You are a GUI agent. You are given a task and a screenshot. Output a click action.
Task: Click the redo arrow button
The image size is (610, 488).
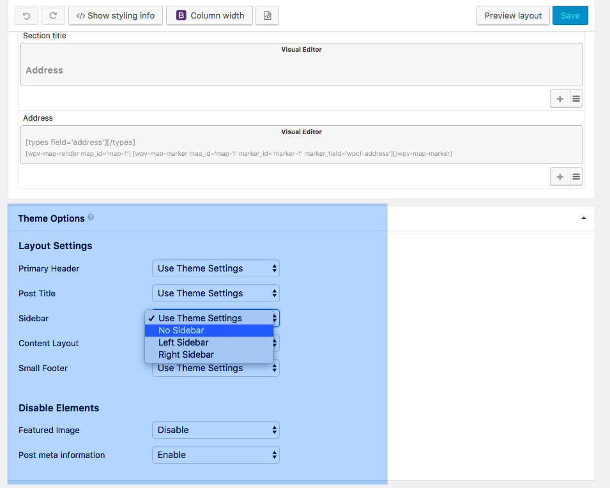pos(53,15)
